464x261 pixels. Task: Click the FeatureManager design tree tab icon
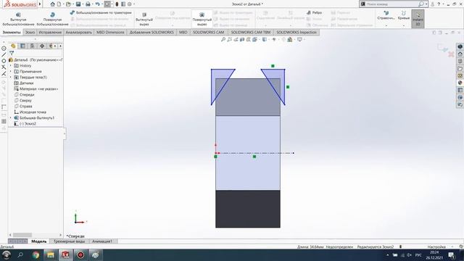13,46
